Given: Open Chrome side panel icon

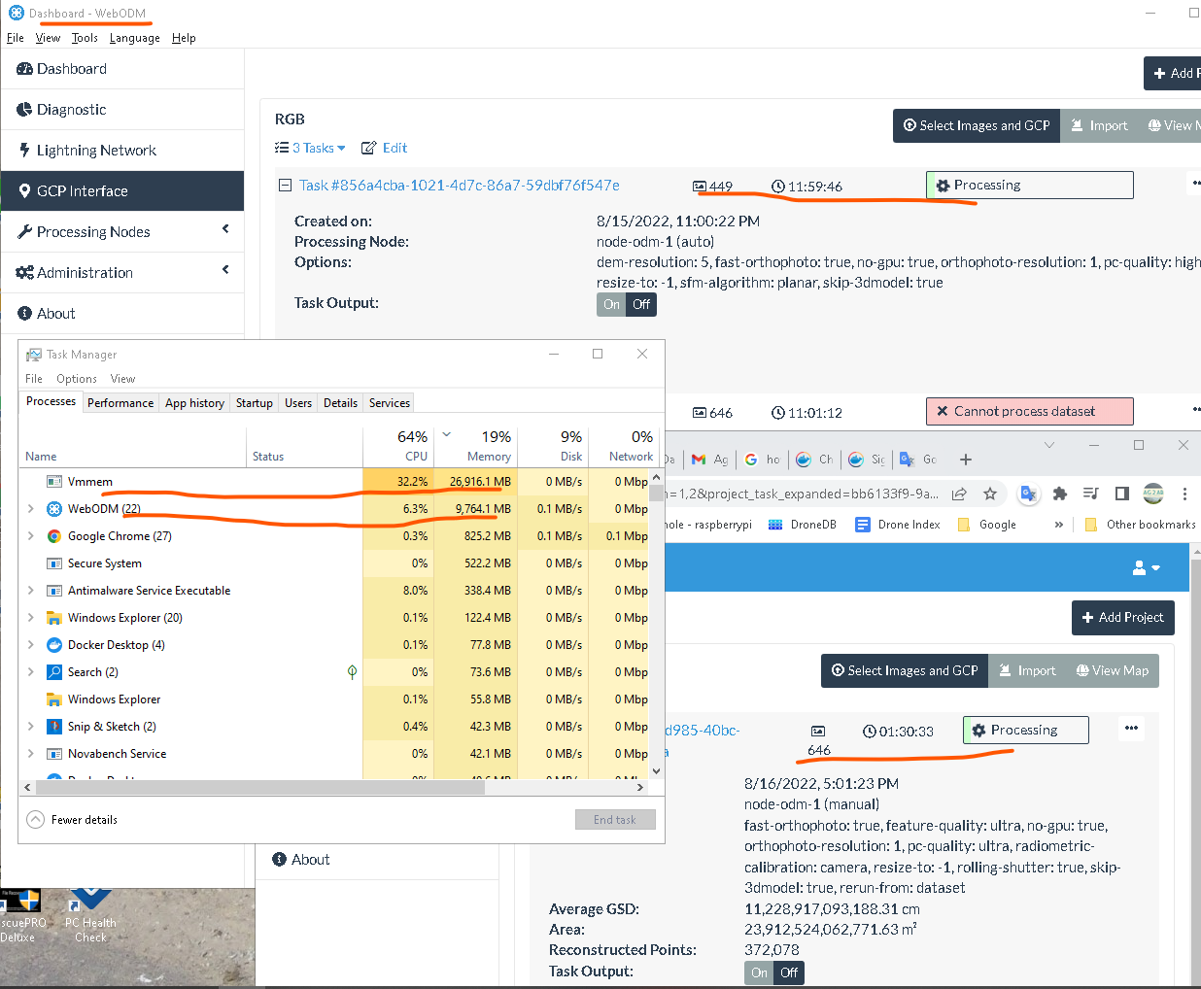Looking at the screenshot, I should pyautogui.click(x=1122, y=494).
